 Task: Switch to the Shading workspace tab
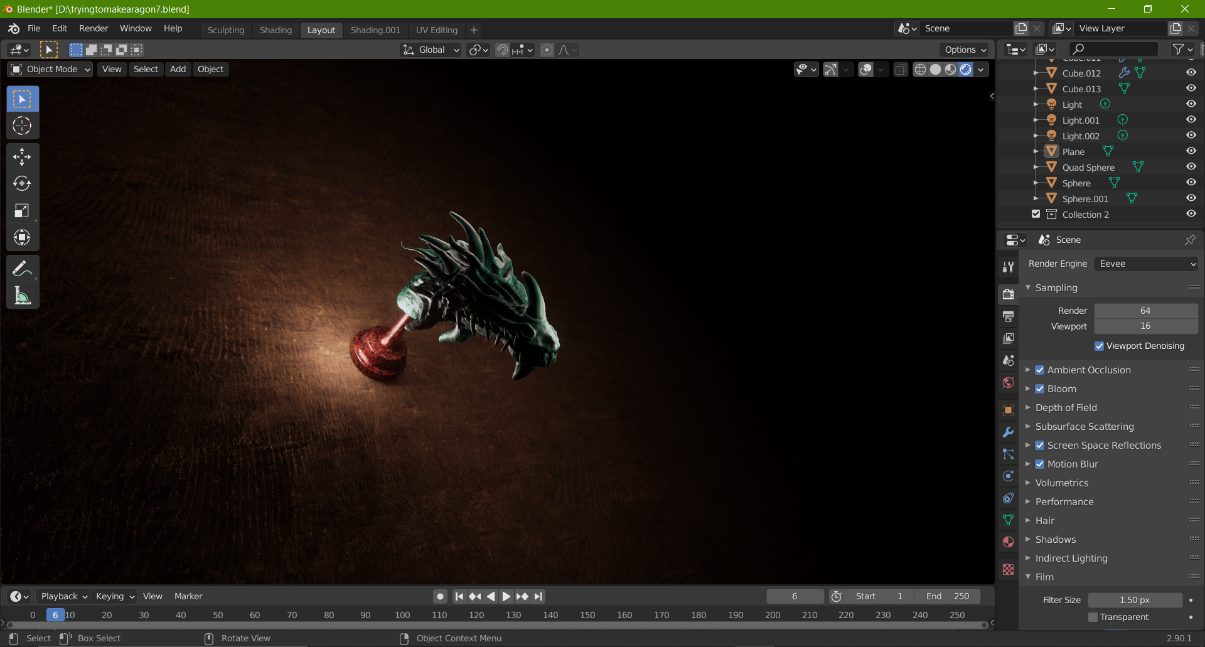coord(276,29)
